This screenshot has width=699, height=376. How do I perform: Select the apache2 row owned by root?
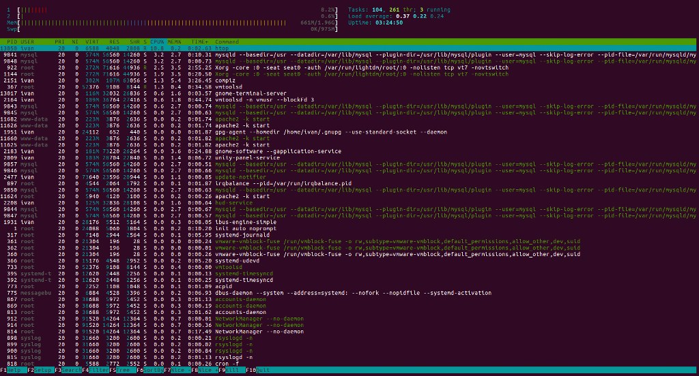pos(349,196)
